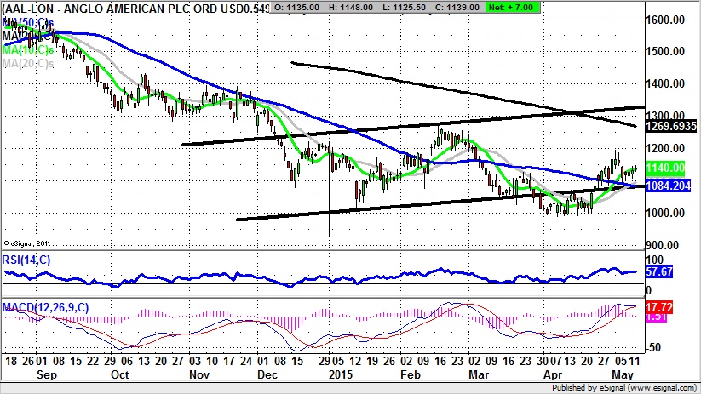The image size is (701, 394).
Task: Open the MACD(12,26,9,C) study label
Action: tap(44, 306)
